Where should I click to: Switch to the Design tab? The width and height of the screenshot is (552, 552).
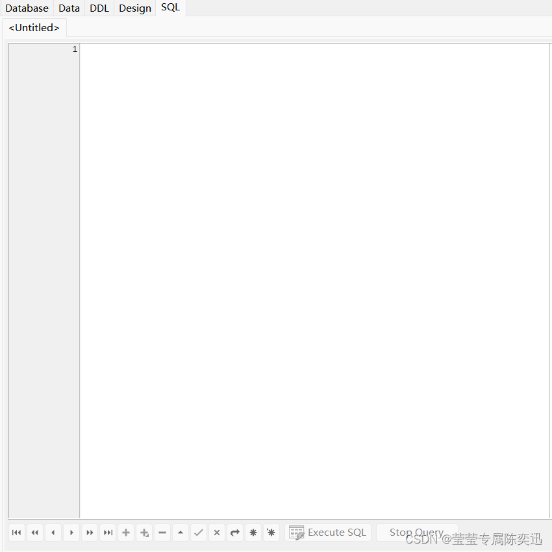(x=135, y=8)
